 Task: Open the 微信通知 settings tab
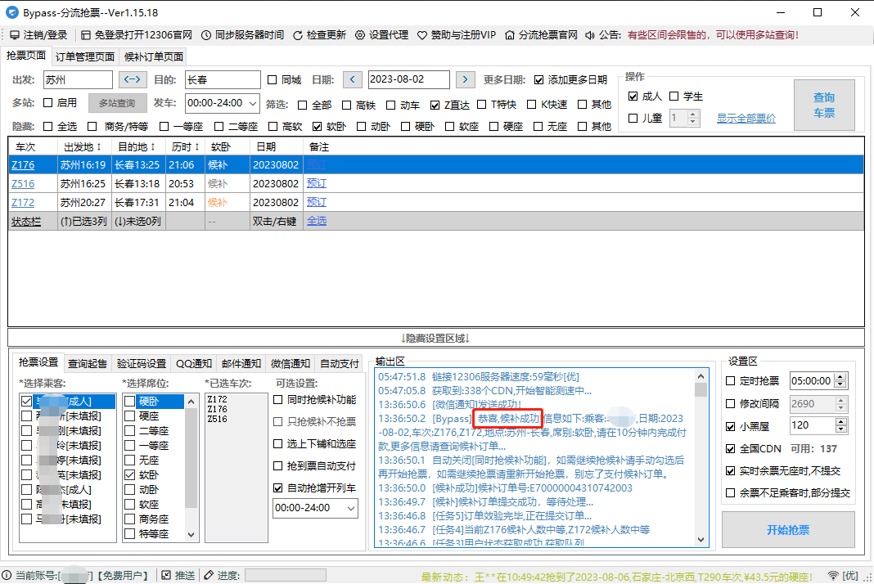pos(290,364)
